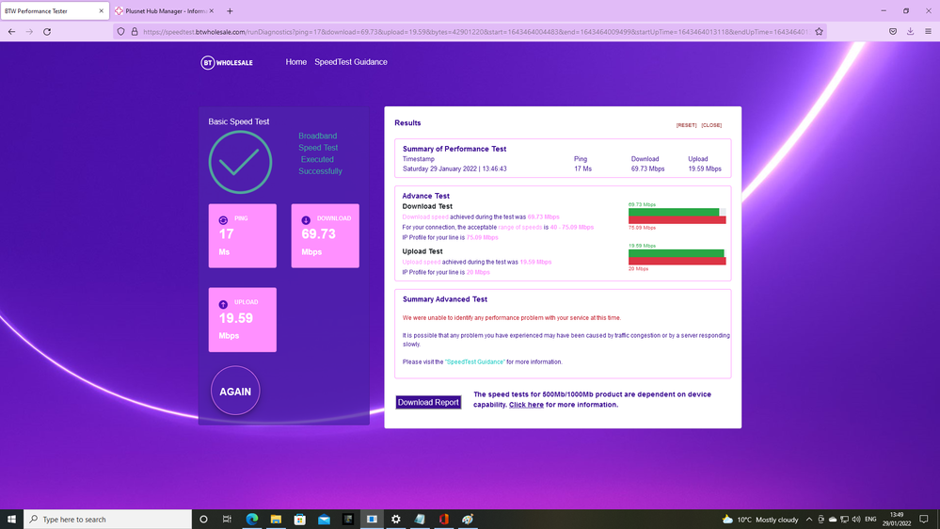The height and width of the screenshot is (529, 940).
Task: Open the Firefox hamburger application menu
Action: (928, 31)
